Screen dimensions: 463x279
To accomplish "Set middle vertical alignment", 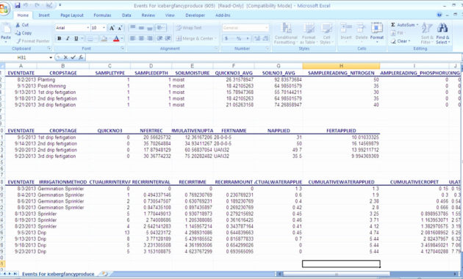I will 141,28.
